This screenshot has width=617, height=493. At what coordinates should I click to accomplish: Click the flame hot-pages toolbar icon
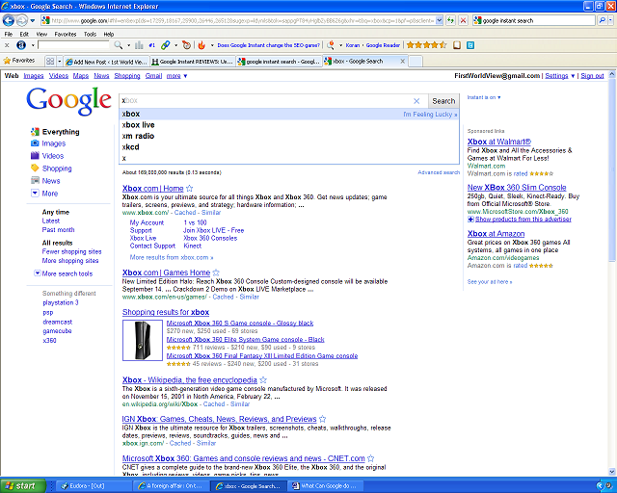[x=201, y=45]
